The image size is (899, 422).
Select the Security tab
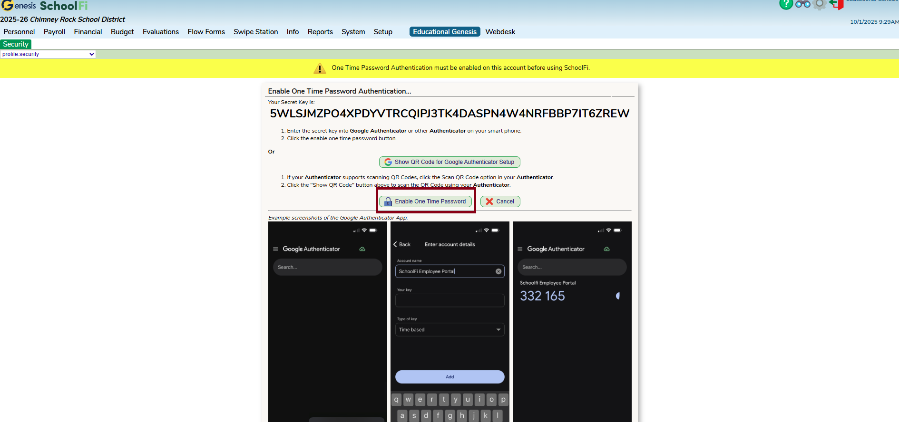pyautogui.click(x=16, y=44)
